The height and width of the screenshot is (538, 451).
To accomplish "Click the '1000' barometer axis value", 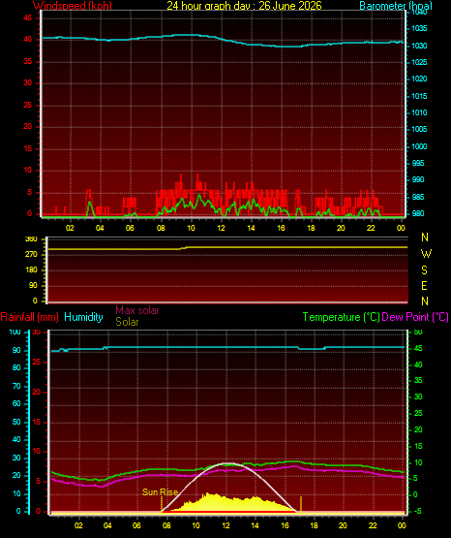I will [419, 146].
